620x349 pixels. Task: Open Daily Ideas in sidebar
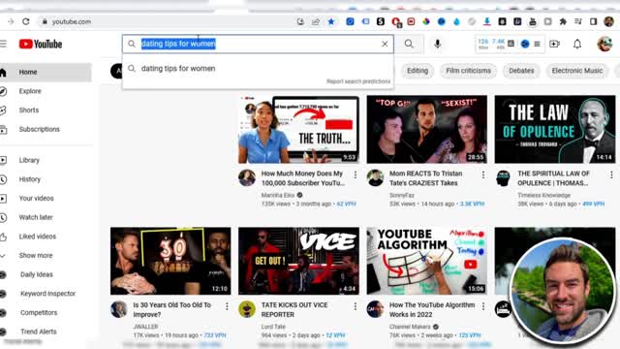pos(37,274)
